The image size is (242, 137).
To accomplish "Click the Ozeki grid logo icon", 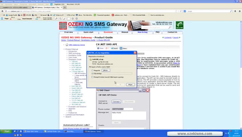I will [63, 25].
